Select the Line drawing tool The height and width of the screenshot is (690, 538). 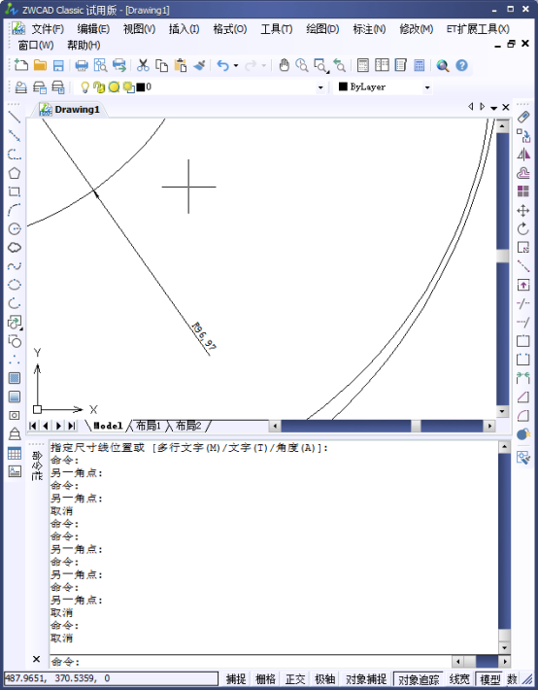[15, 118]
